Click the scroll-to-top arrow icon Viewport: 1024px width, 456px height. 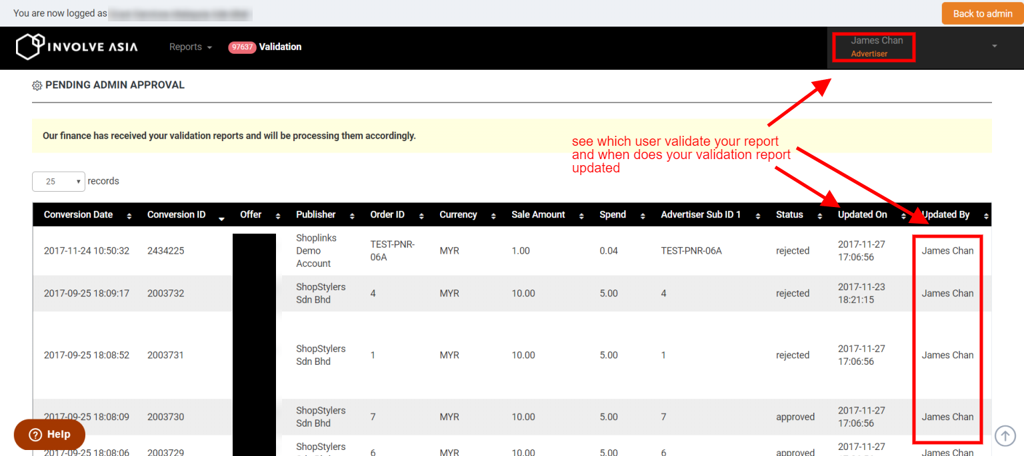tap(1005, 435)
